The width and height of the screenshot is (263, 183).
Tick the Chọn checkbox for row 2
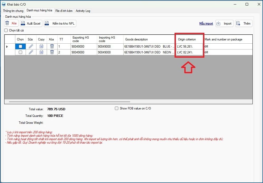20,52
